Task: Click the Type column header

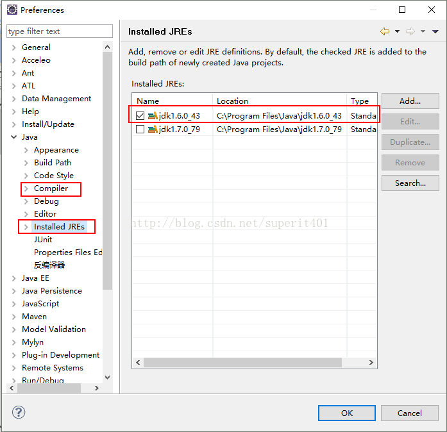Action: [362, 101]
